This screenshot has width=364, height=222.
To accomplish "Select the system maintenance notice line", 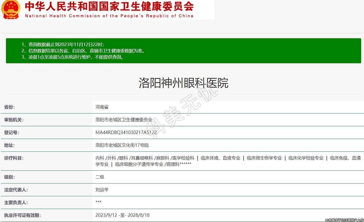I will pos(72,57).
